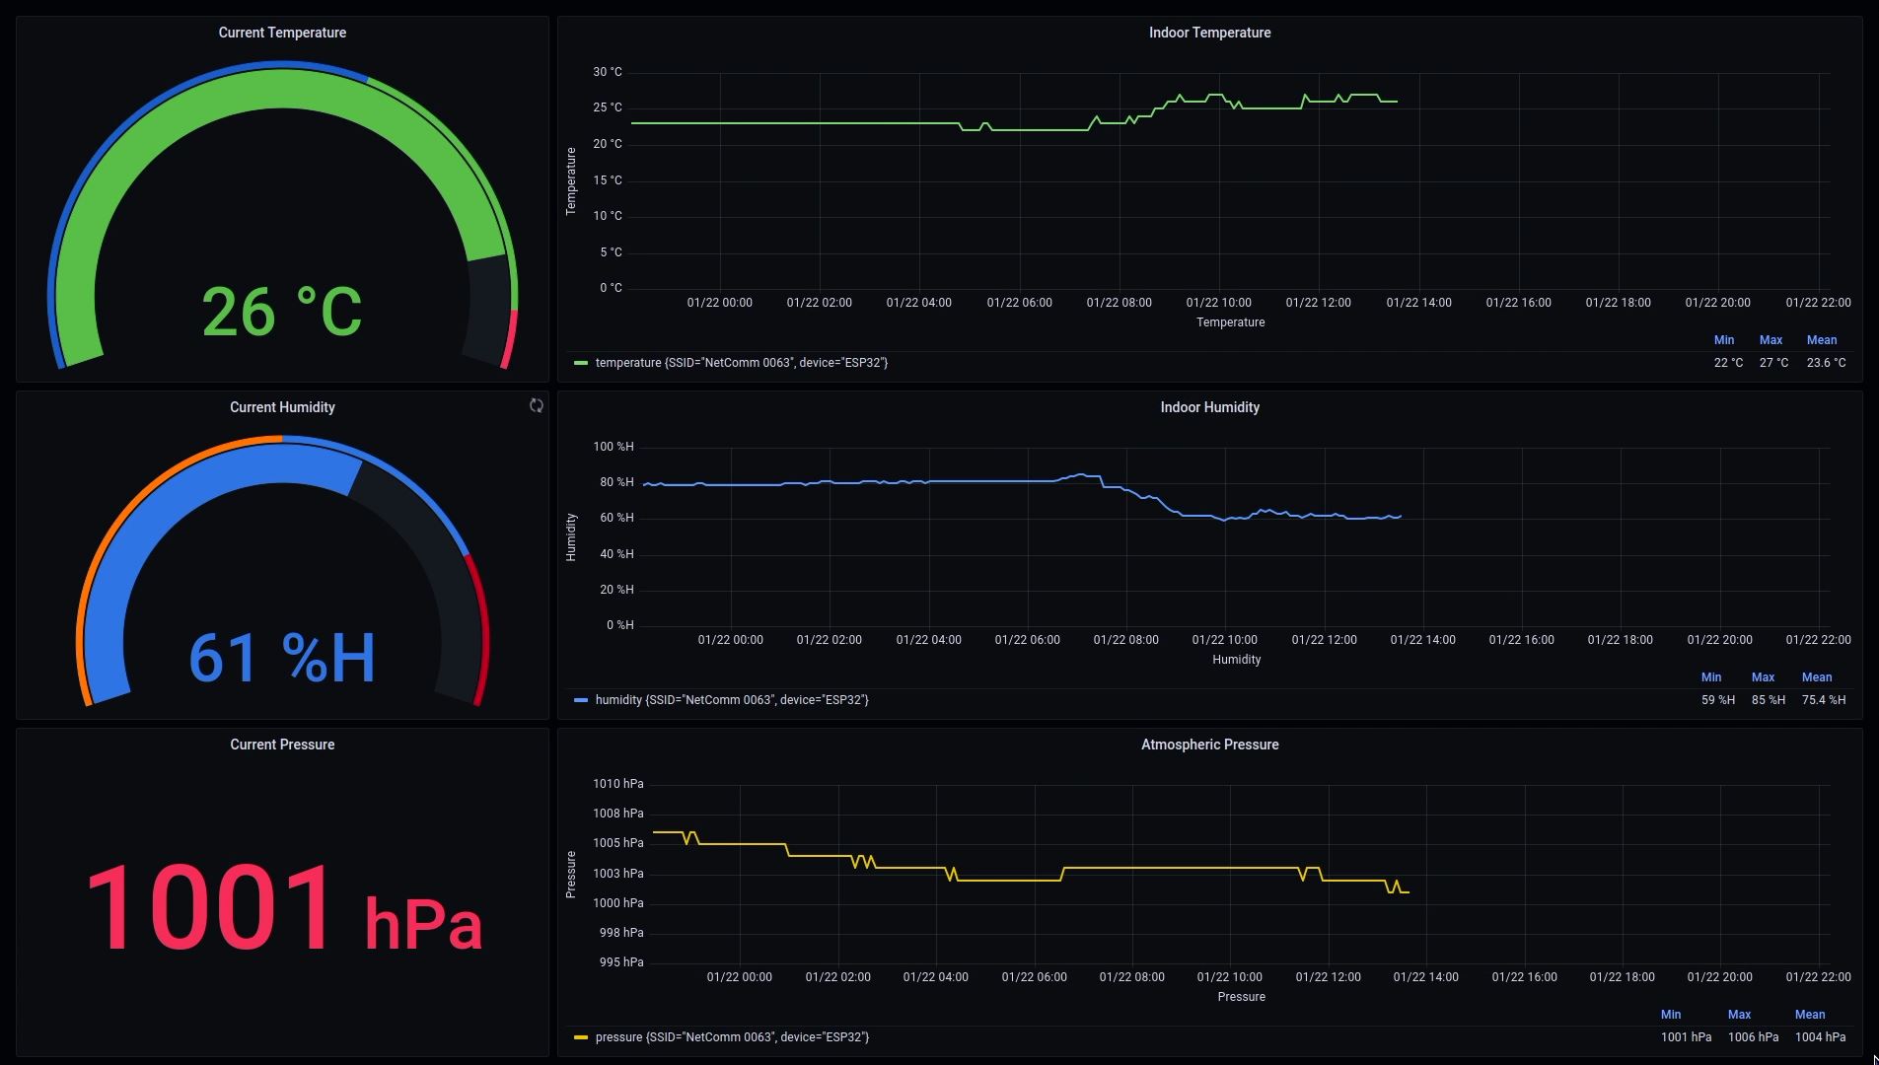Click the yellow pressure series line icon

tap(581, 1037)
